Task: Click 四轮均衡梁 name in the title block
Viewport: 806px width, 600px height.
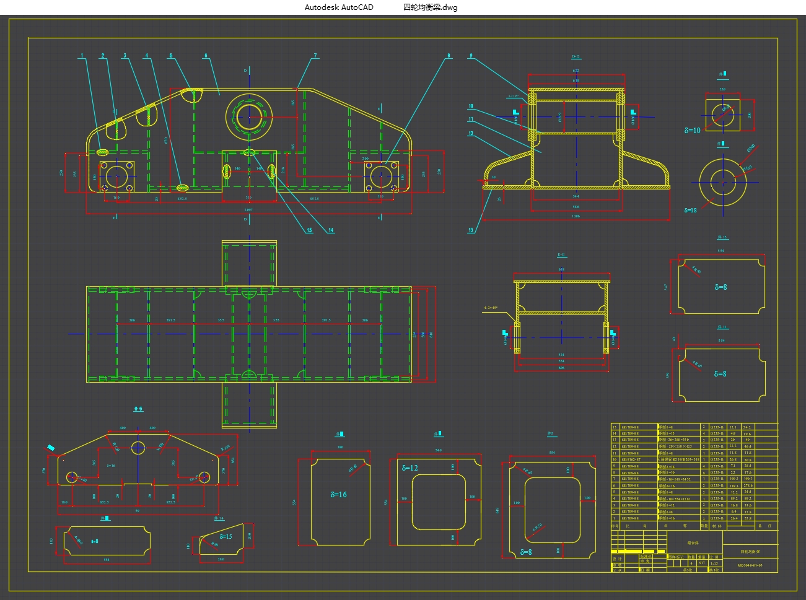Action: pos(750,551)
